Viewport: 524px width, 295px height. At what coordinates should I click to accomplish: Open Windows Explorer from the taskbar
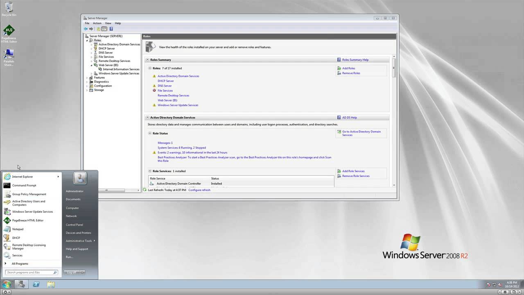point(51,284)
